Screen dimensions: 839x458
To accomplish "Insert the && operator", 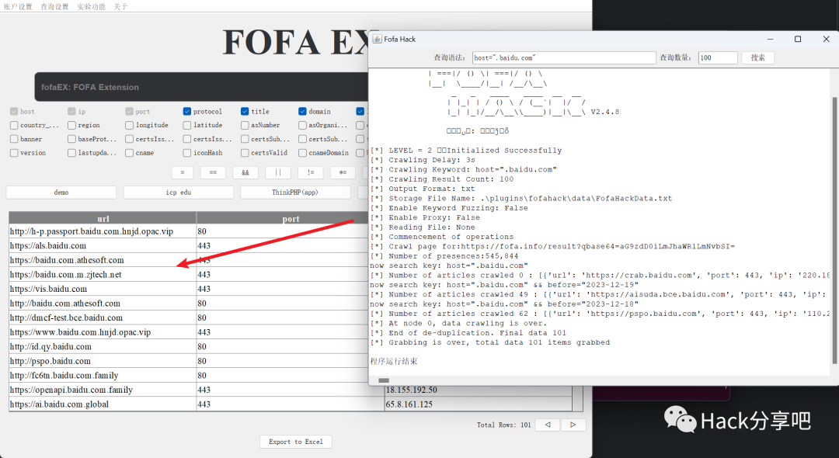I will 245,172.
